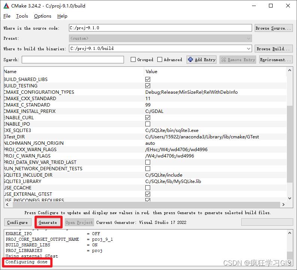Enable the ENABLE_IPO checkbox
This screenshot has width=297, height=270.
[x=148, y=124]
